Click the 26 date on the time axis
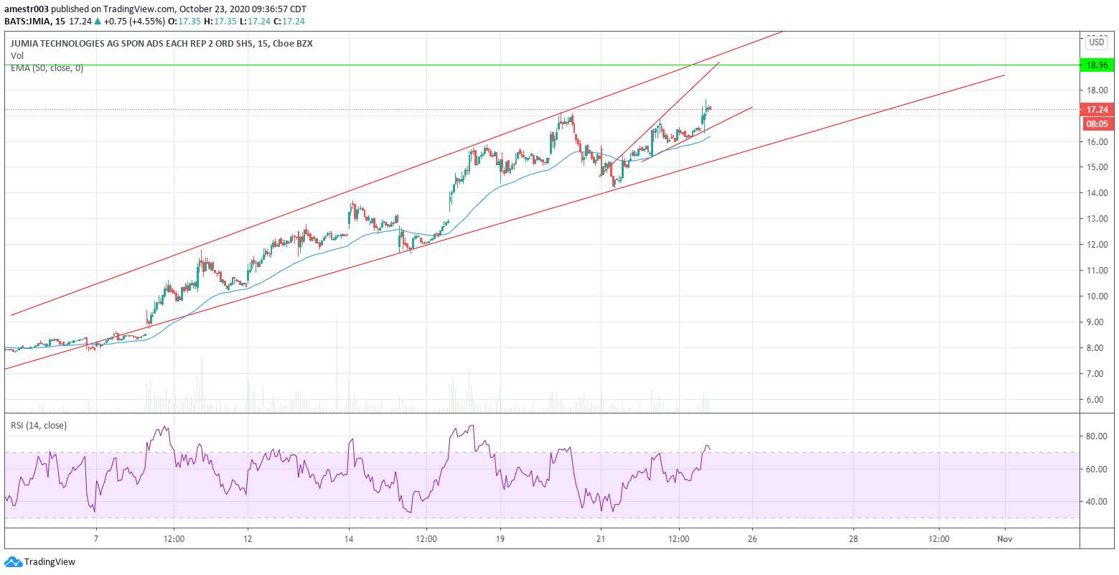Viewport: 1119px width, 575px height. pyautogui.click(x=752, y=538)
